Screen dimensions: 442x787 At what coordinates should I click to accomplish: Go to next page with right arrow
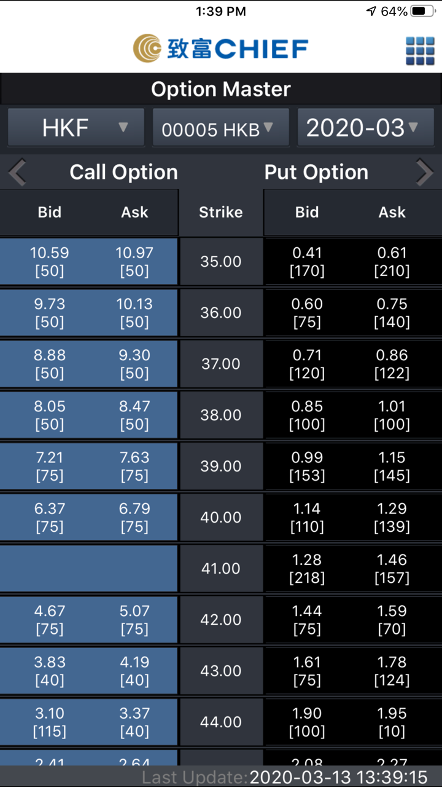[424, 173]
